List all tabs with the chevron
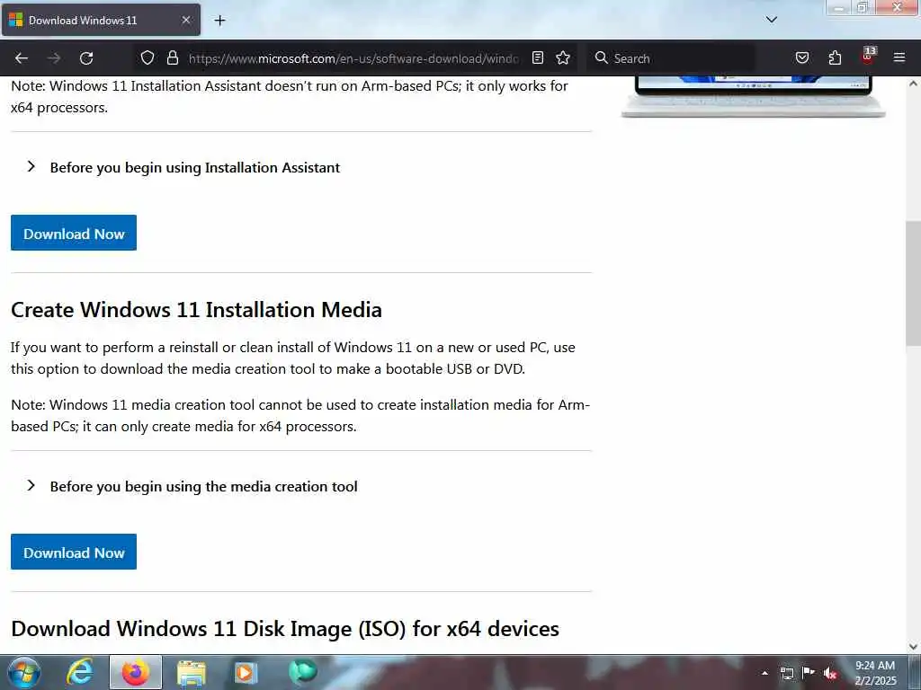The image size is (921, 690). coord(771,20)
